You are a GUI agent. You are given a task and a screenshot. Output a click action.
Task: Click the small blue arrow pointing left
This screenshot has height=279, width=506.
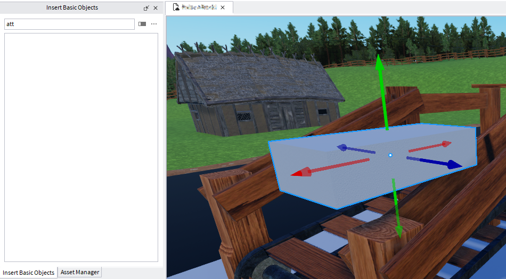pos(356,149)
